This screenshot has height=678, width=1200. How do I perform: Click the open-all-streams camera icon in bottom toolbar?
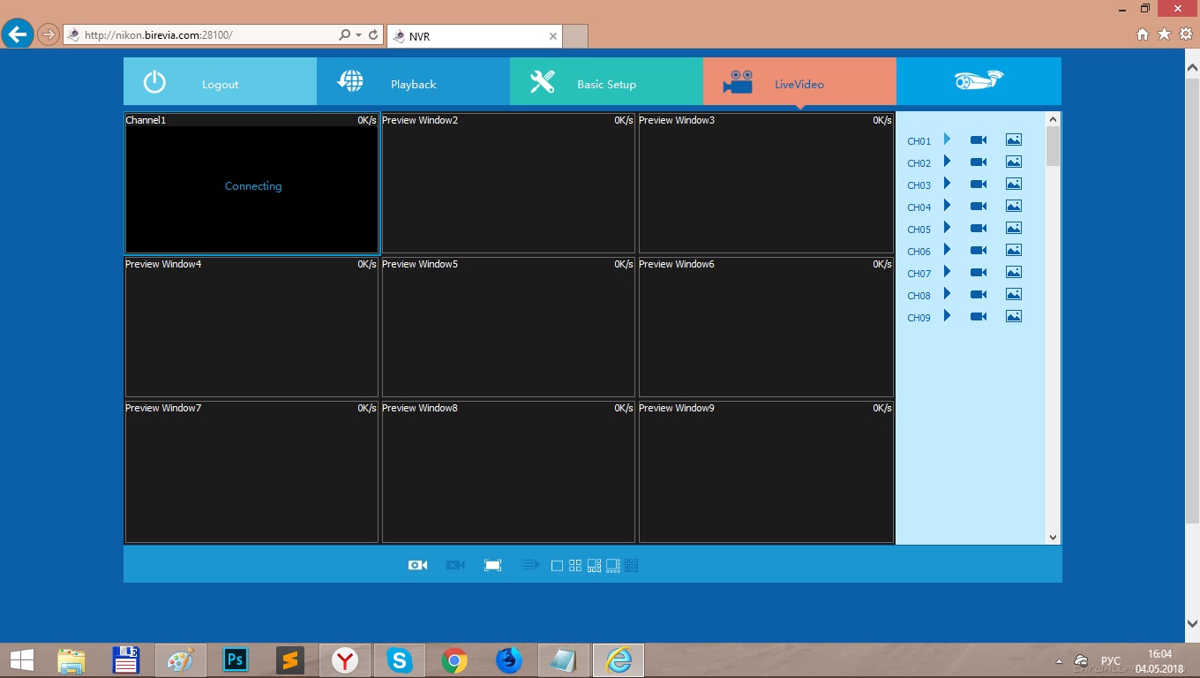417,565
